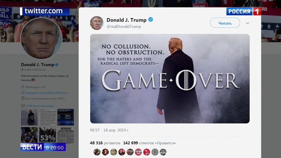Click the blue verified badge in tweet header
This screenshot has height=158, width=281.
151,20
